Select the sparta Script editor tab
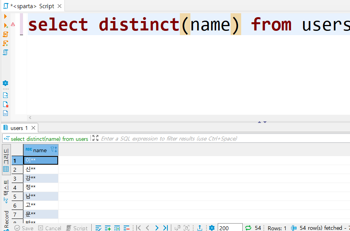350x231 pixels. pyautogui.click(x=32, y=6)
